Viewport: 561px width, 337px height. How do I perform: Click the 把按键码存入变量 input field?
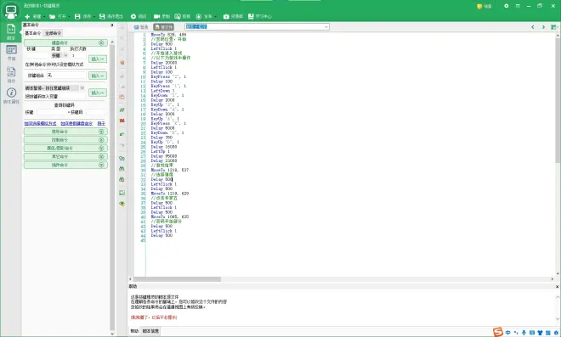click(72, 96)
